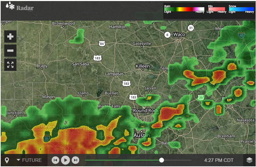The image size is (256, 167).
Task: Click the Austin city label
Action: click(141, 135)
